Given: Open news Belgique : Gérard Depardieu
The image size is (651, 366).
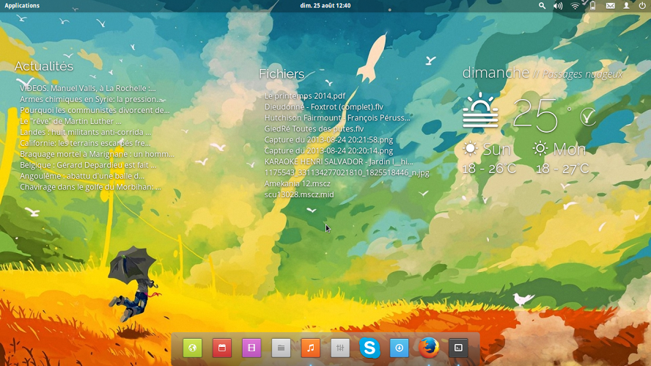Looking at the screenshot, I should coord(88,165).
